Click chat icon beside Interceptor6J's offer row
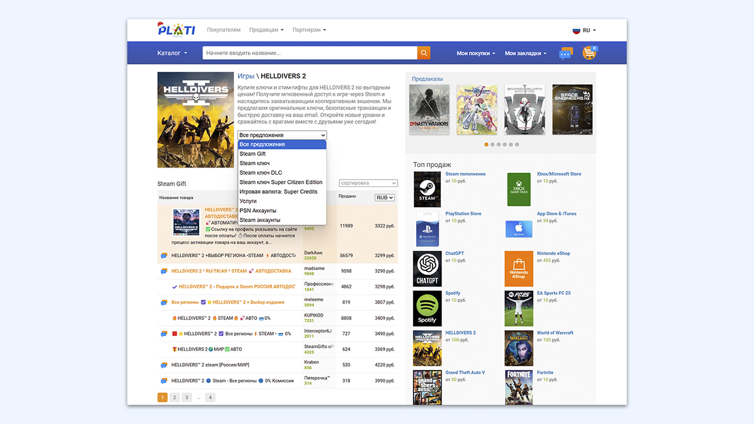The width and height of the screenshot is (754, 424). click(164, 334)
